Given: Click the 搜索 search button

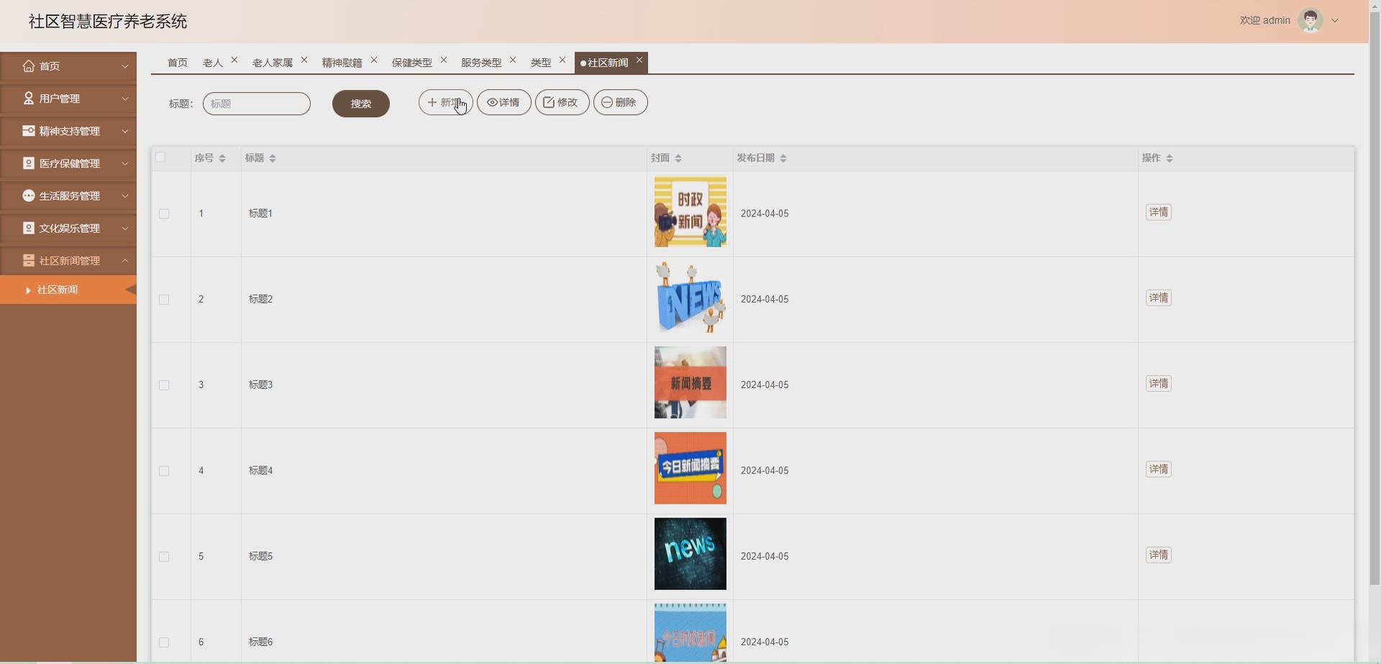Looking at the screenshot, I should coord(361,103).
